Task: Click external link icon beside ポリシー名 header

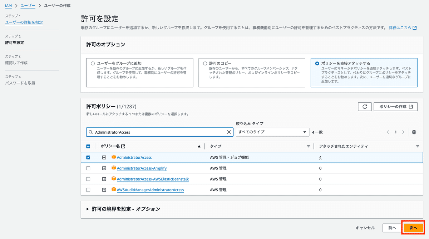Action: (x=123, y=146)
